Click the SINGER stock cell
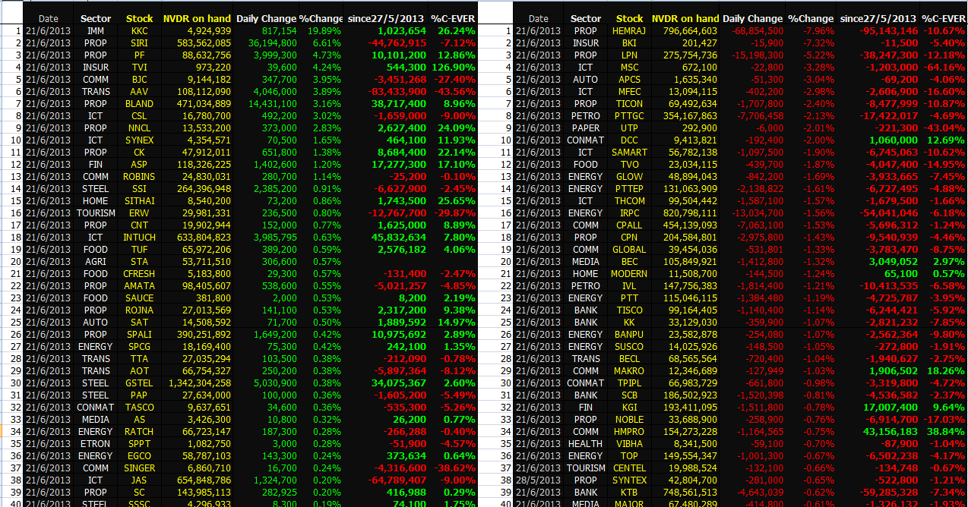The width and height of the screenshot is (968, 507). (x=140, y=468)
